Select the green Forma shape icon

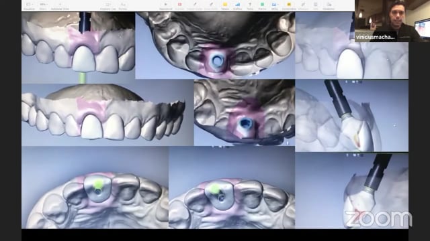(262, 5)
